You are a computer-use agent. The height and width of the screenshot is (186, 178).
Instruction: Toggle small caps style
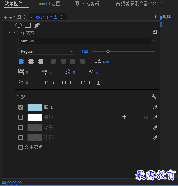point(72,82)
